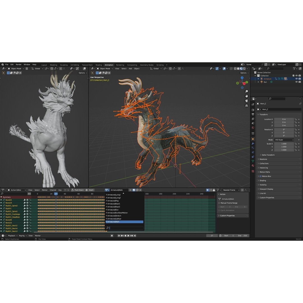303x303 pixels.
Task: Click the Stash button
Action: pyautogui.click(x=90, y=190)
